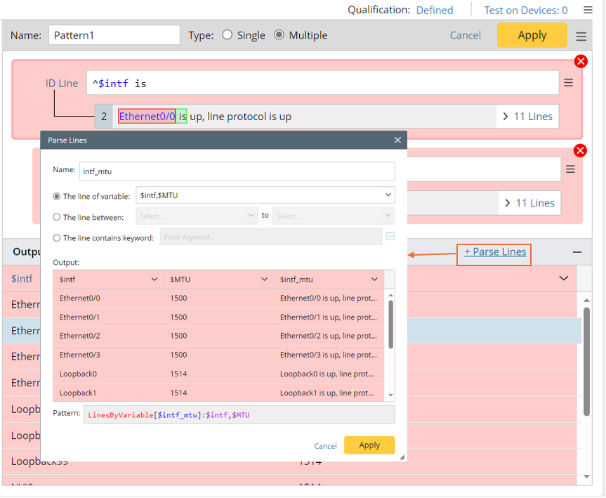
Task: Open the line of variable dropdown
Action: click(x=388, y=195)
